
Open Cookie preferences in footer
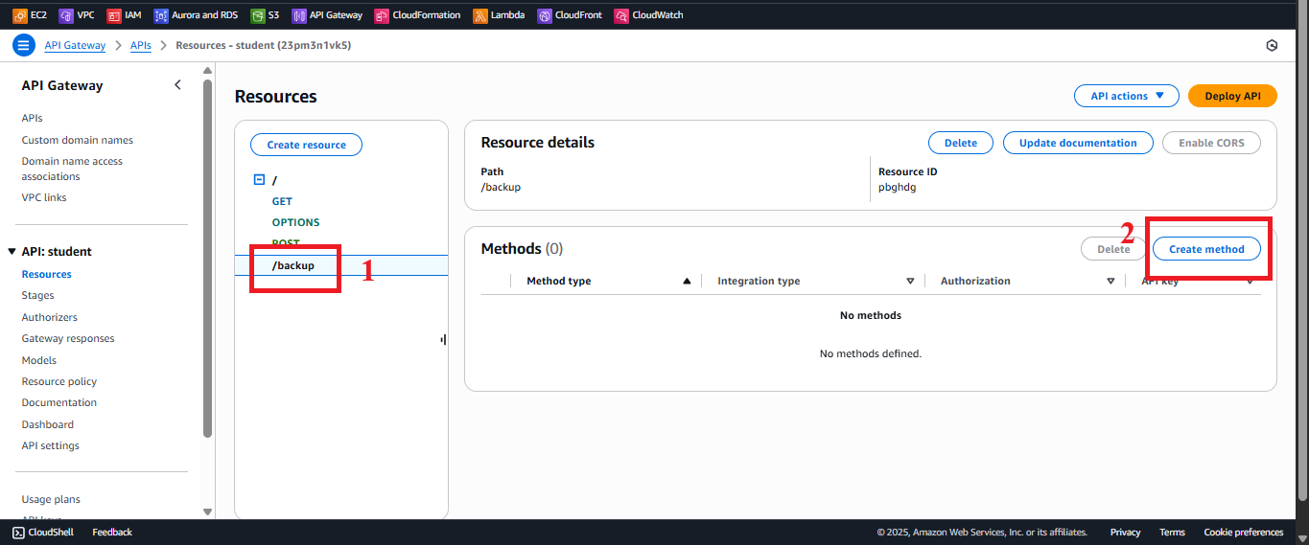pos(1243,533)
